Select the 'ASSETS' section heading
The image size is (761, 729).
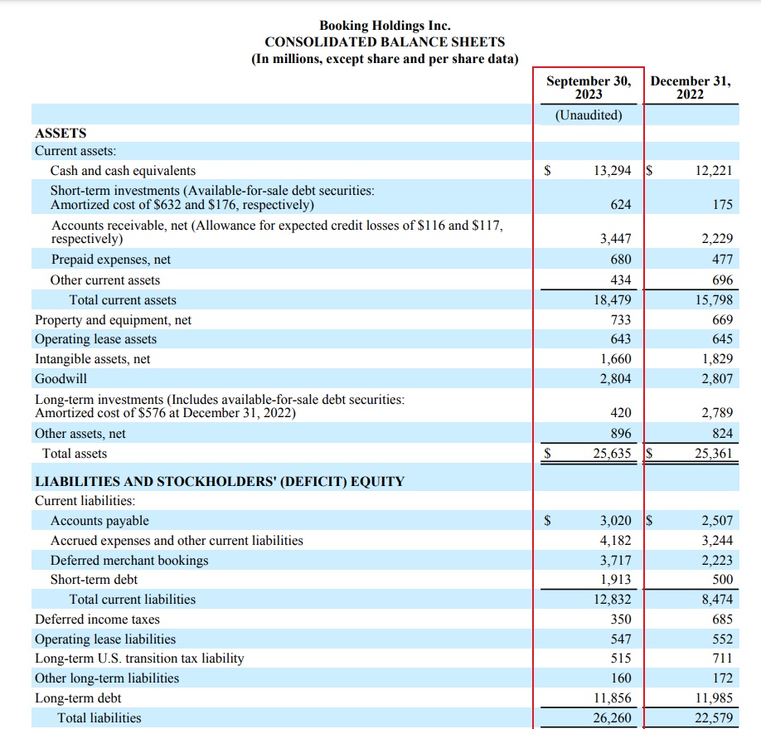[61, 133]
